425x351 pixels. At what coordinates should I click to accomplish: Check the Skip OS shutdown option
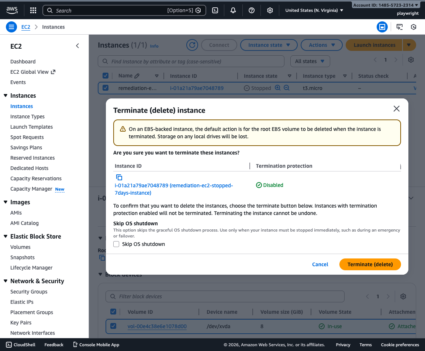pos(116,244)
